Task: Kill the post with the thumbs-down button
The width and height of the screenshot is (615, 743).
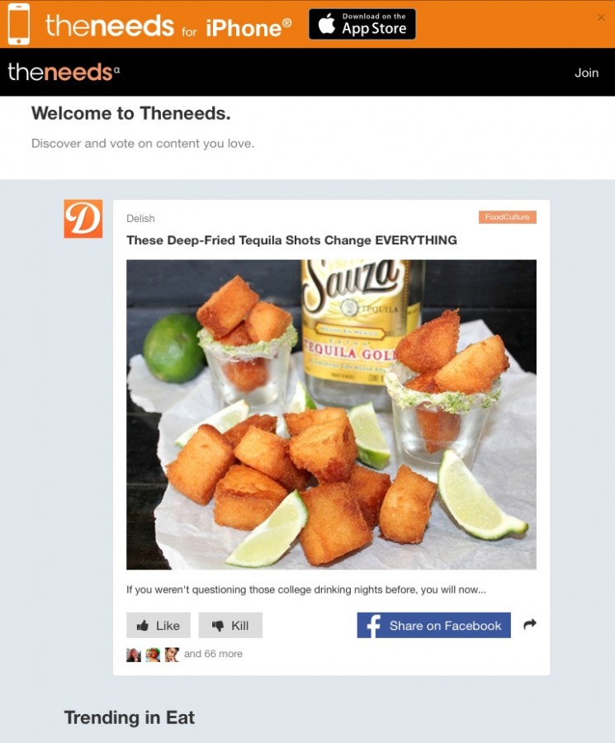Action: click(x=230, y=626)
